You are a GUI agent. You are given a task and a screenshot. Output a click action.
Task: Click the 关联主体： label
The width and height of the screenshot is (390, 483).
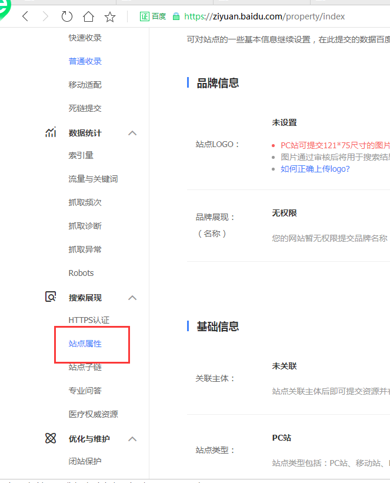(x=216, y=378)
